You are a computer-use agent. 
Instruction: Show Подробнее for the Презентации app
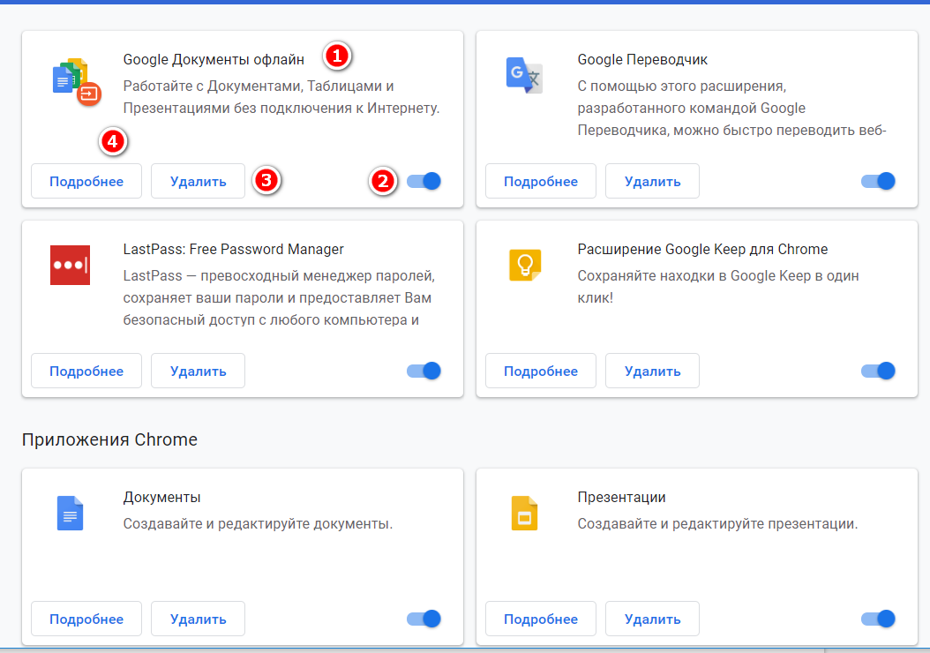point(541,619)
